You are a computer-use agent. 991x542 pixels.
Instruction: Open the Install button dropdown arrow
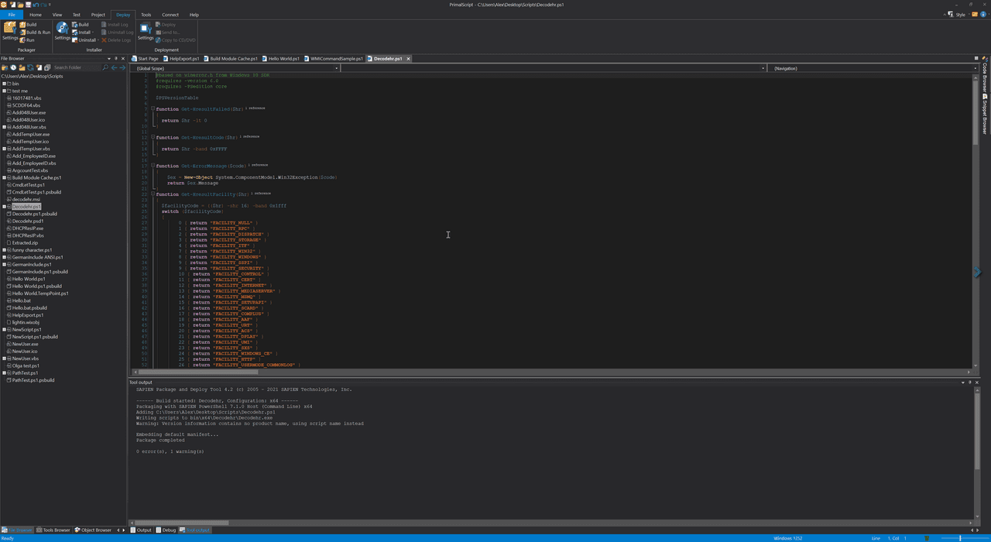[94, 33]
